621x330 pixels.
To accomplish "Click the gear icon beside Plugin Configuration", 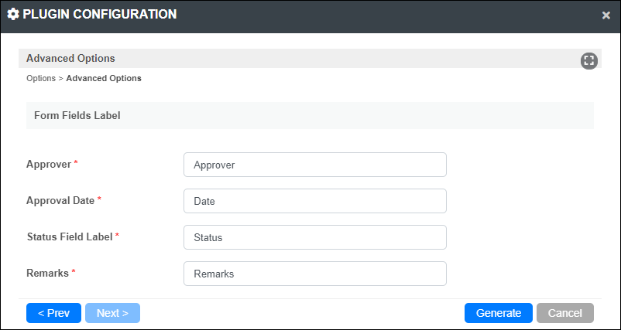I will coord(13,15).
